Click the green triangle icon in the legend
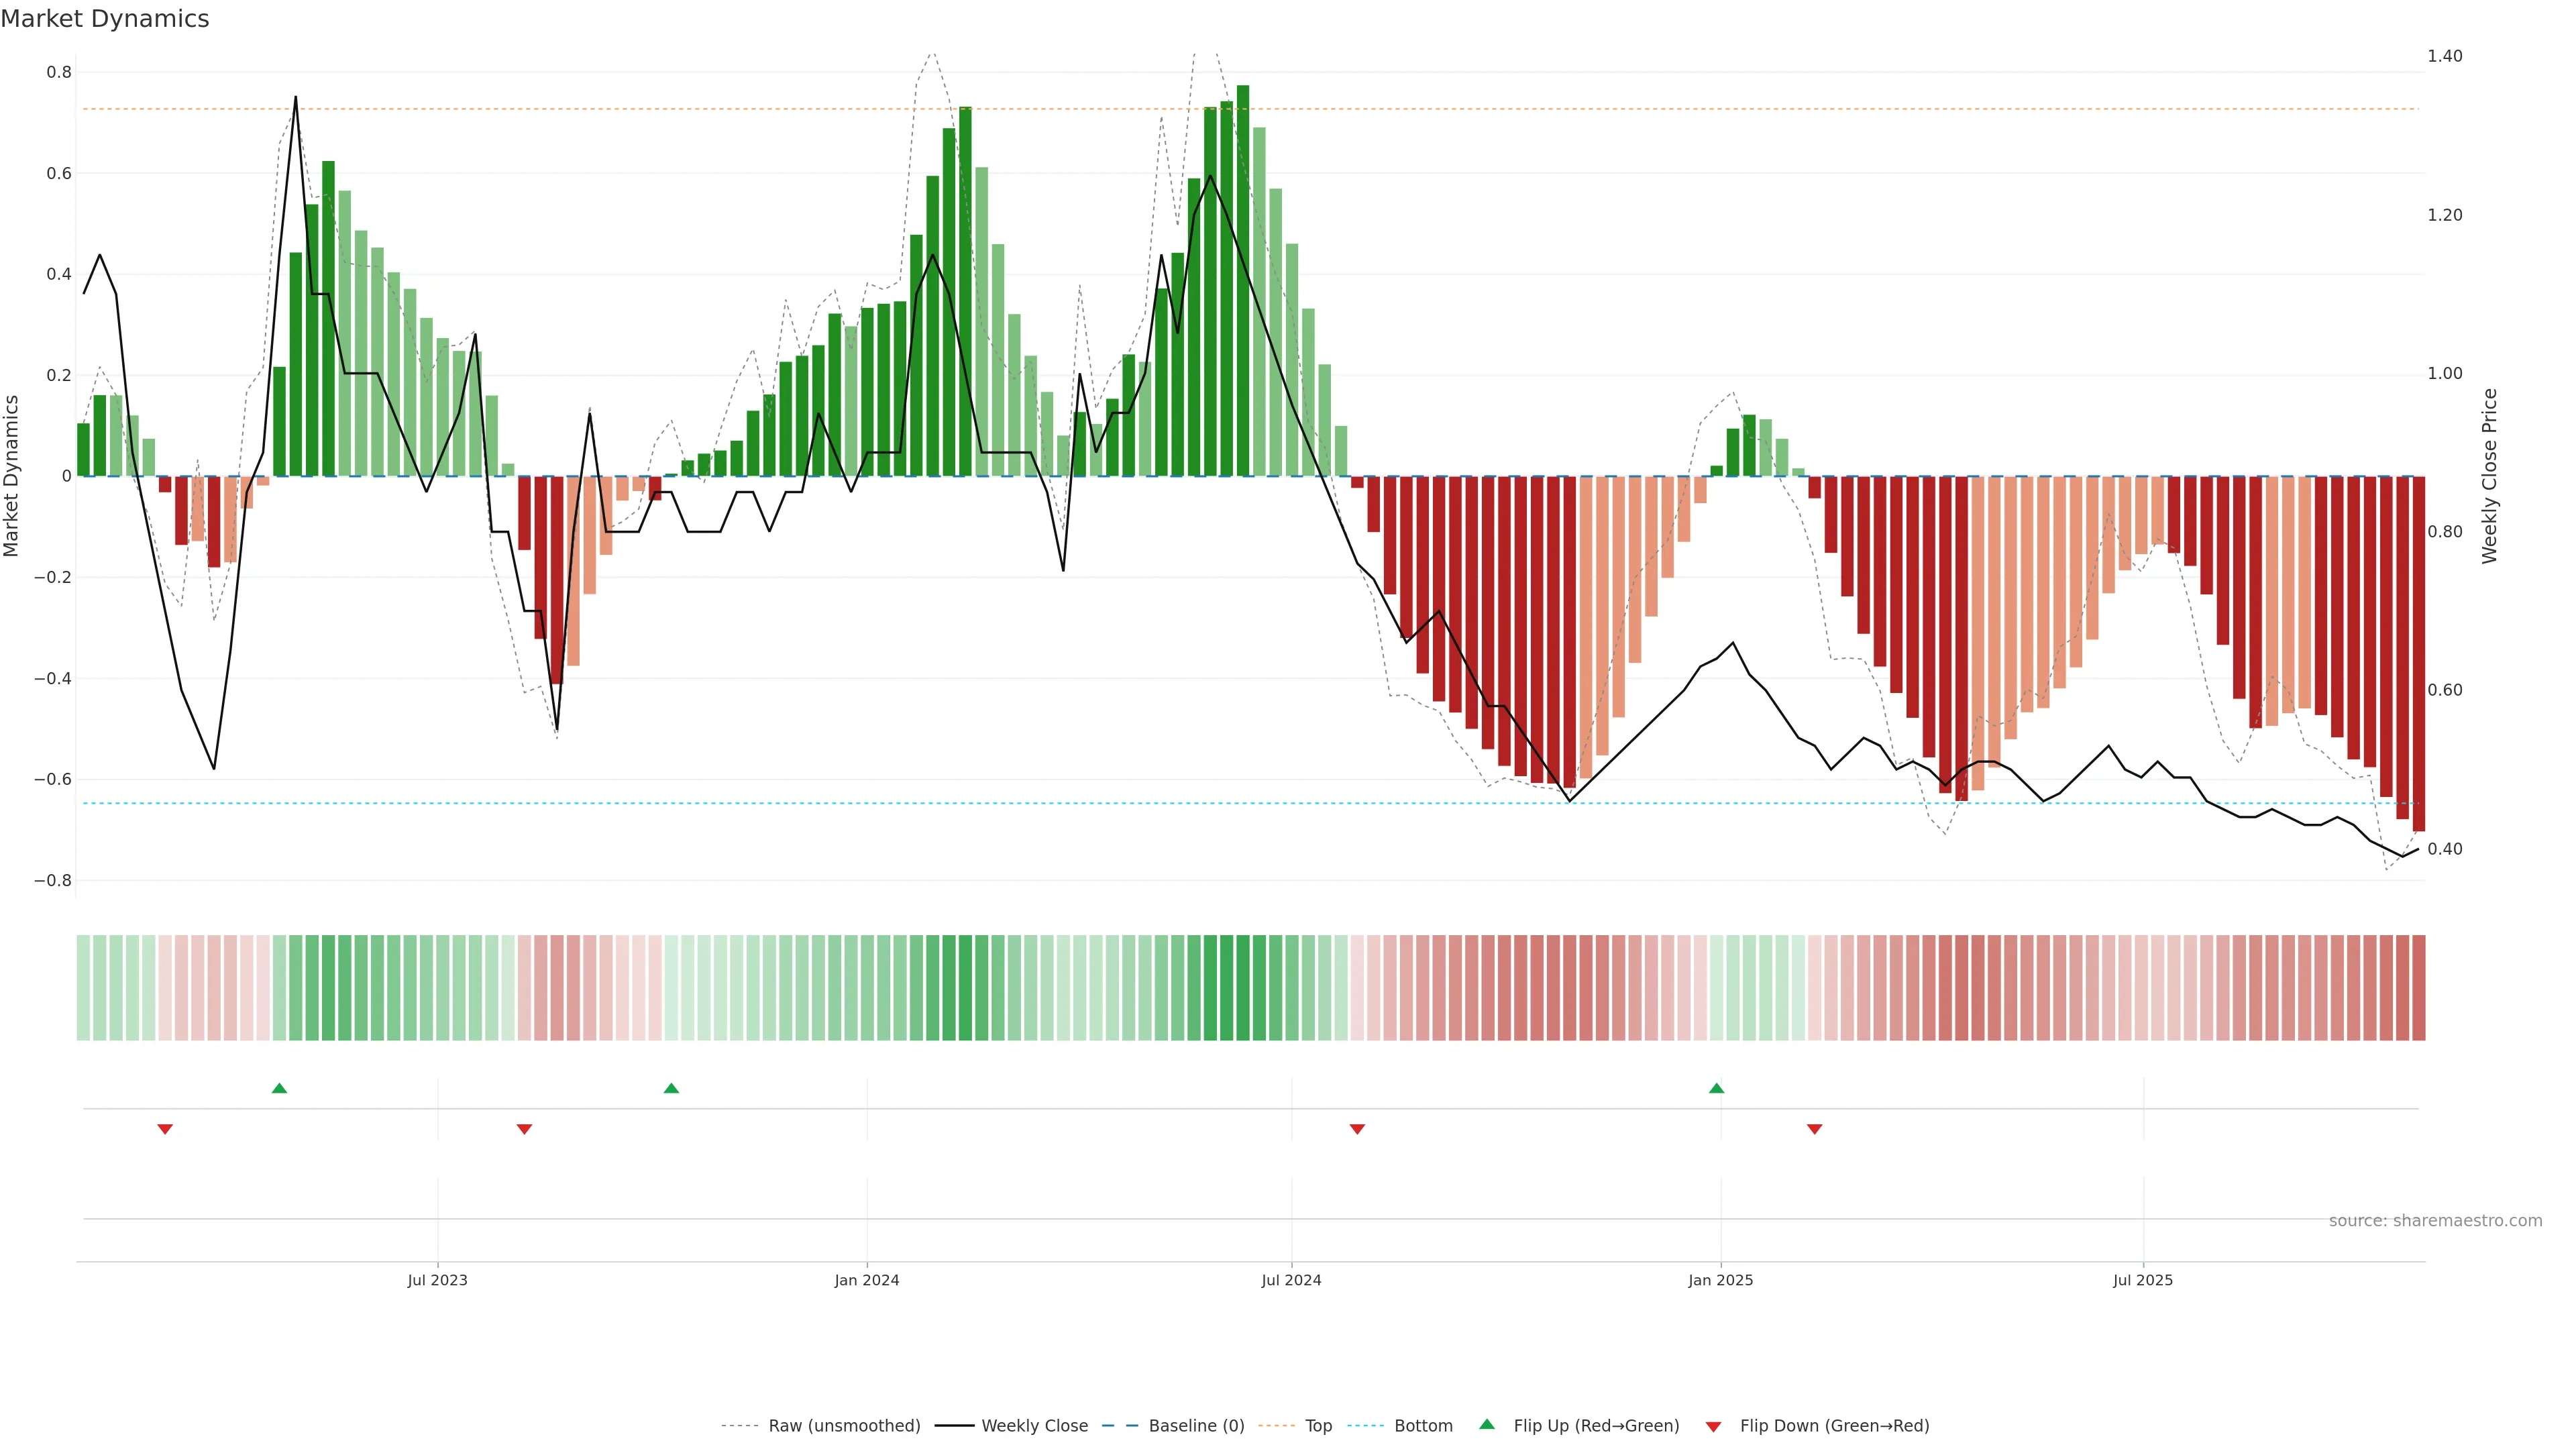 coord(1487,1424)
